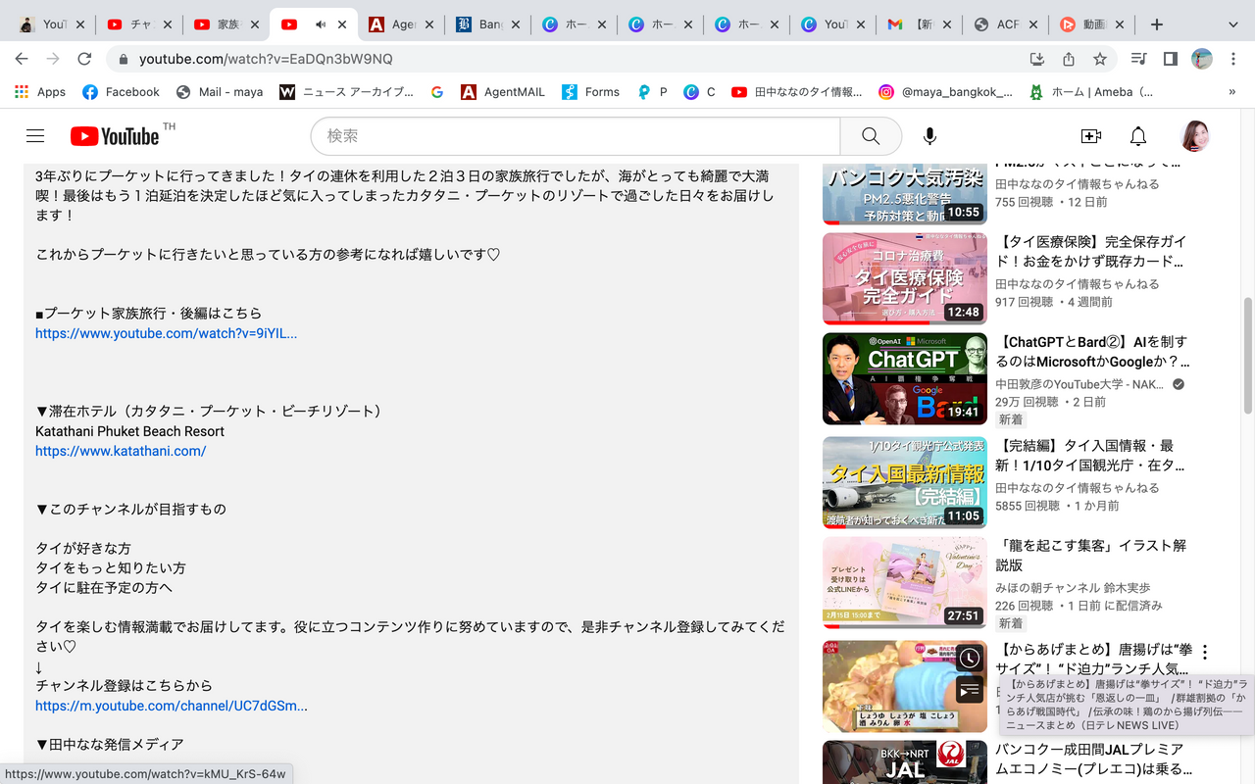Add karaage video to queue
Screen dimensions: 1255x784
[x=969, y=690]
